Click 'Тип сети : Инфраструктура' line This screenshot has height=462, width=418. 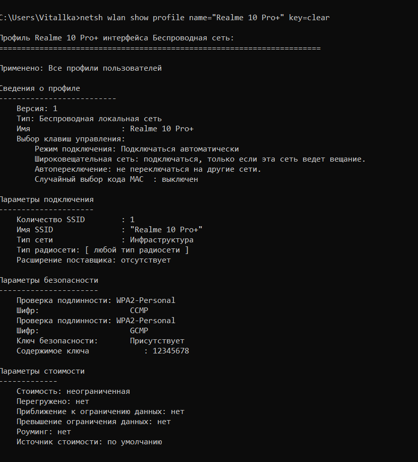click(x=105, y=240)
